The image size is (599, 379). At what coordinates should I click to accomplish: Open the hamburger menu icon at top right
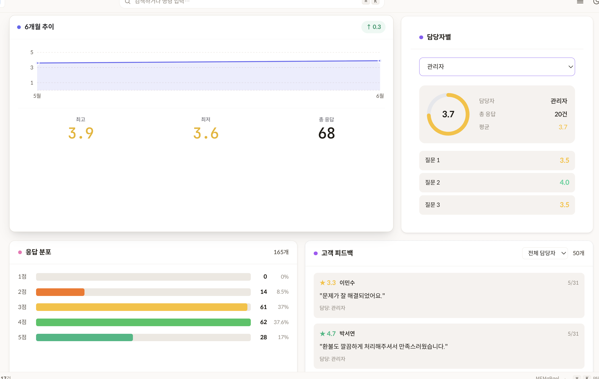[x=580, y=2]
